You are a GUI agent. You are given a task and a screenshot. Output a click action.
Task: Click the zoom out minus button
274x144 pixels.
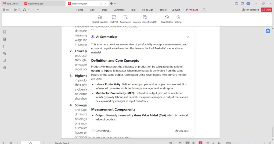point(238,143)
